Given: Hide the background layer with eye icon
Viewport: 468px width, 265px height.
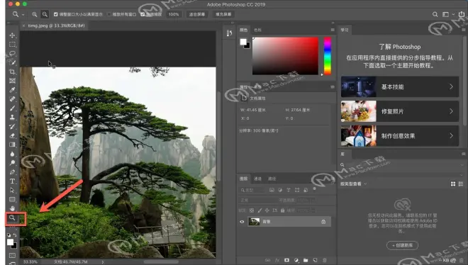Looking at the screenshot, I should pos(242,222).
